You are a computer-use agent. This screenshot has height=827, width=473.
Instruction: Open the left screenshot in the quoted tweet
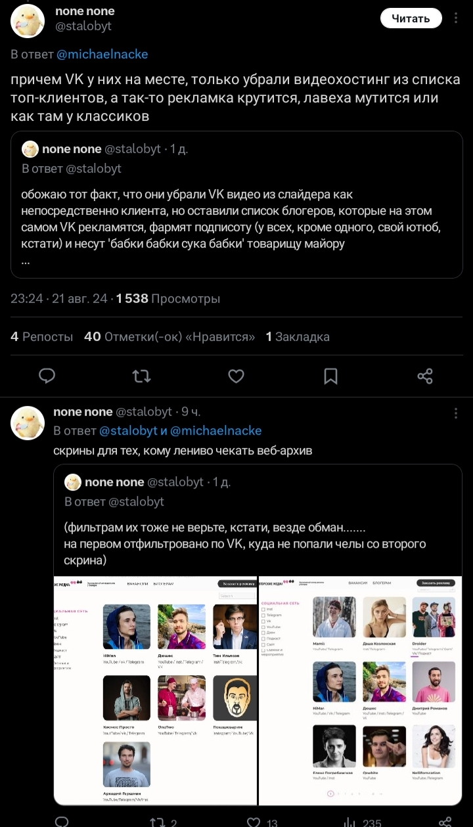click(x=156, y=690)
